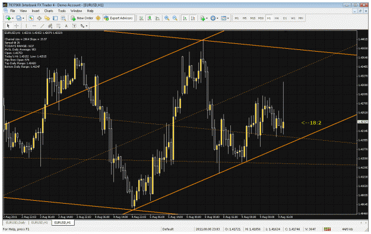Viewport: 371px width, 234px height.
Task: Select the W1 timeframe button
Action: click(x=293, y=18)
